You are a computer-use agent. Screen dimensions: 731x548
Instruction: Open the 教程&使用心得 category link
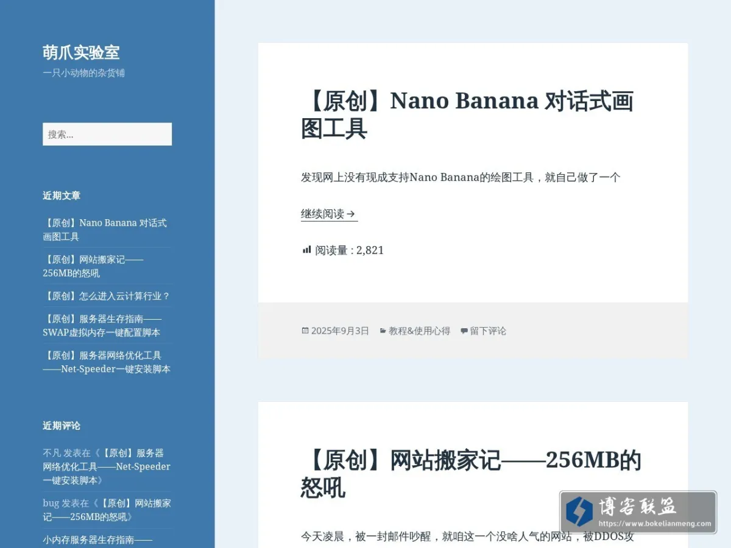[x=419, y=331]
